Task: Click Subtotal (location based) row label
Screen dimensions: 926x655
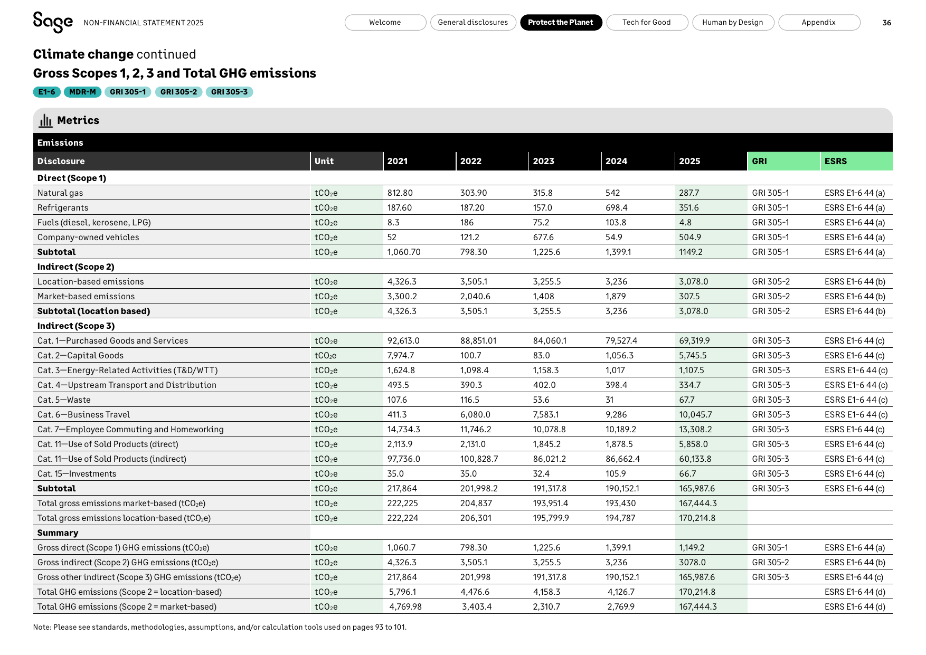Action: 93,311
